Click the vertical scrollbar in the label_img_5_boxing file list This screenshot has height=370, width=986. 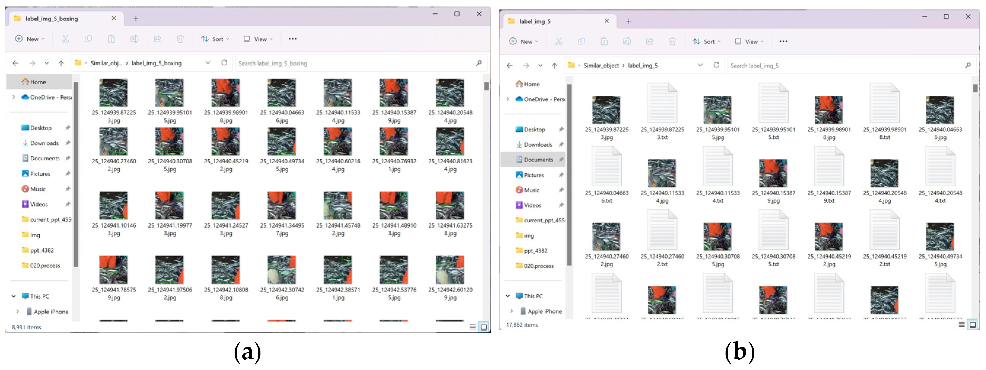point(486,87)
